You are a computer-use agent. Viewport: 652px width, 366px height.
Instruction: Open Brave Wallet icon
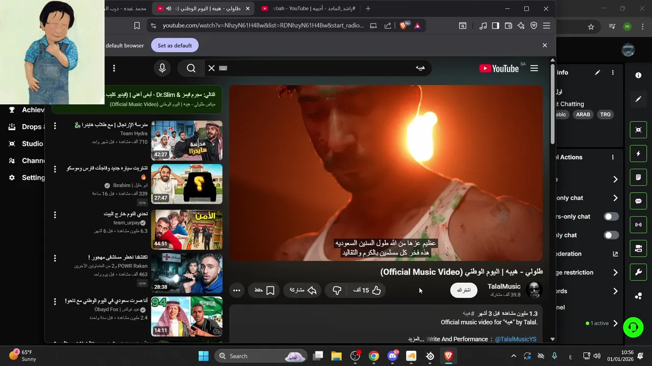(508, 25)
